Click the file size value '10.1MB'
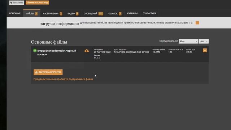This screenshot has width=231, height=130. 156,52
